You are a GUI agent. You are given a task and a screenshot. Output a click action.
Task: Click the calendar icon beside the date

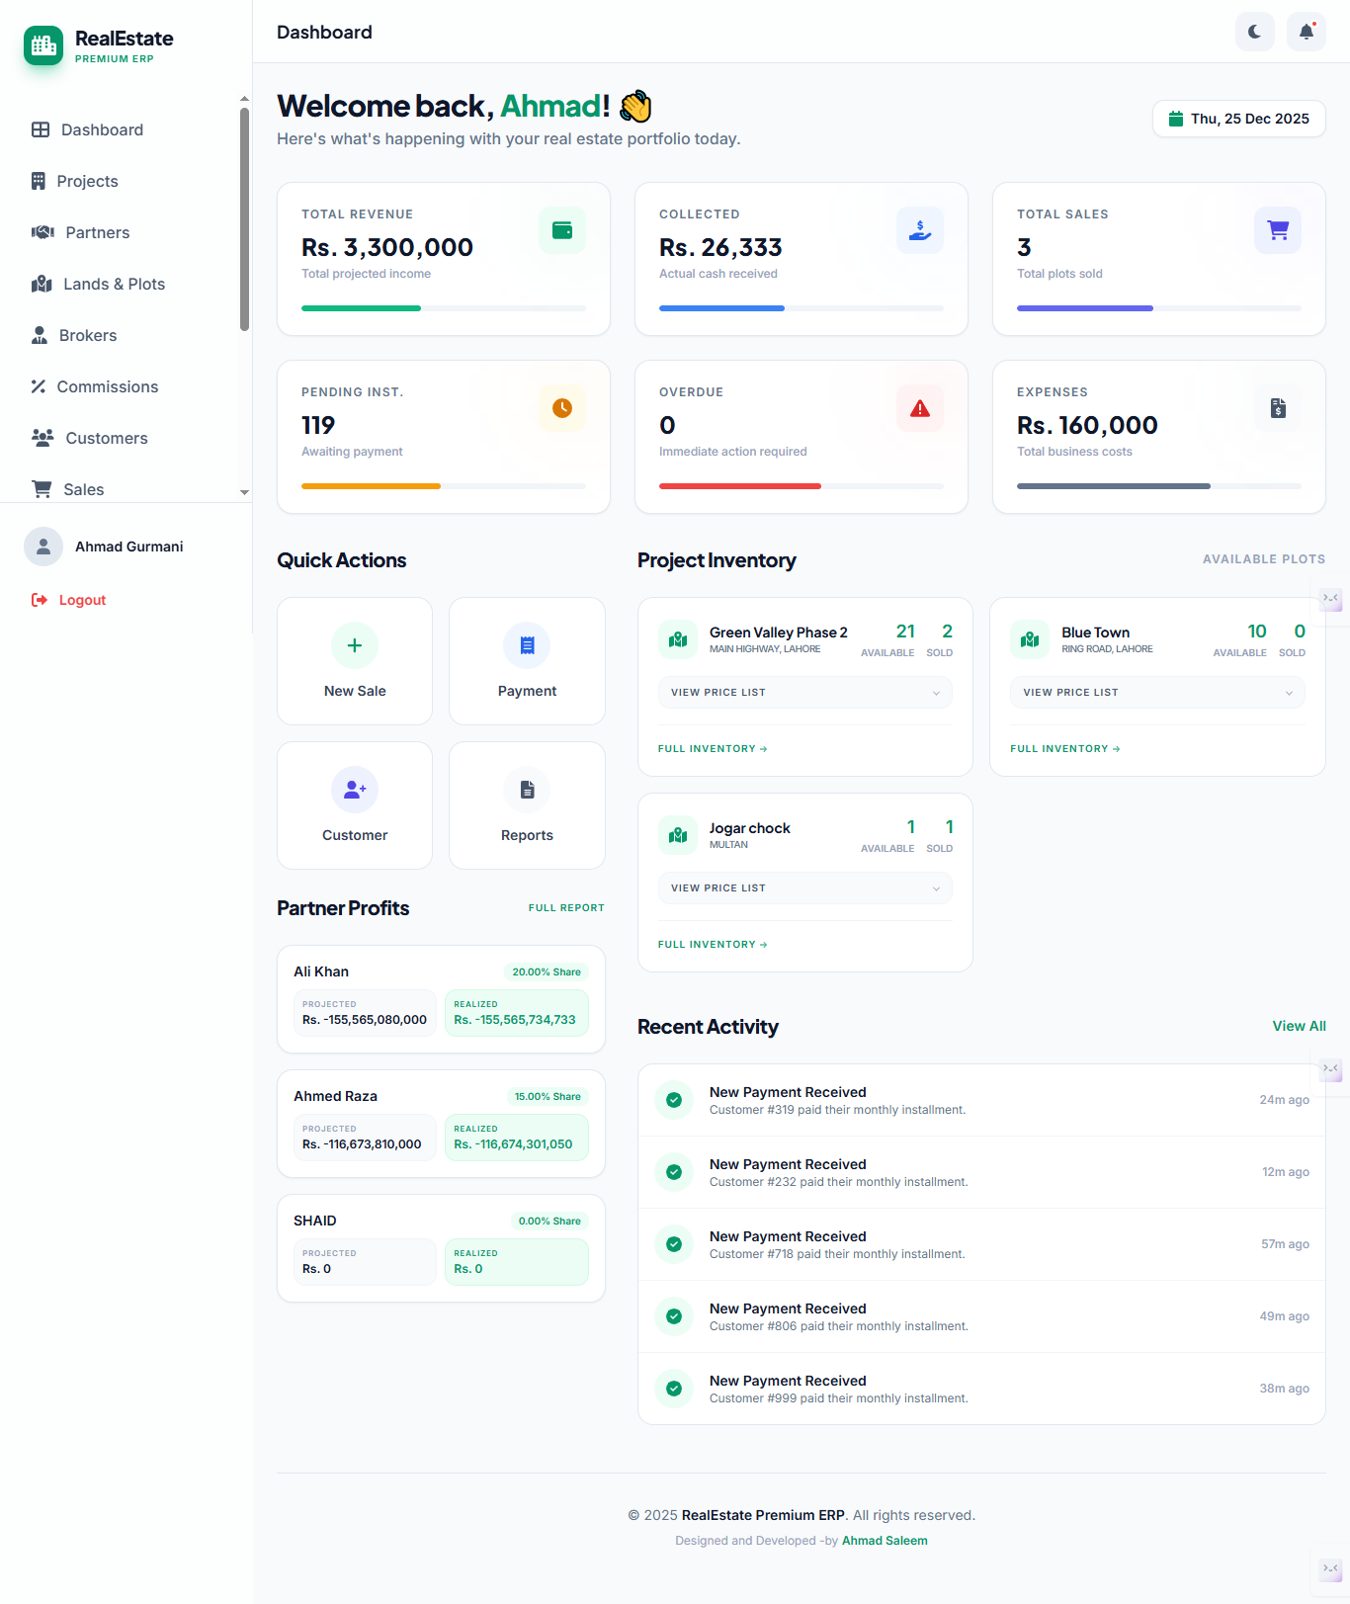coord(1176,119)
